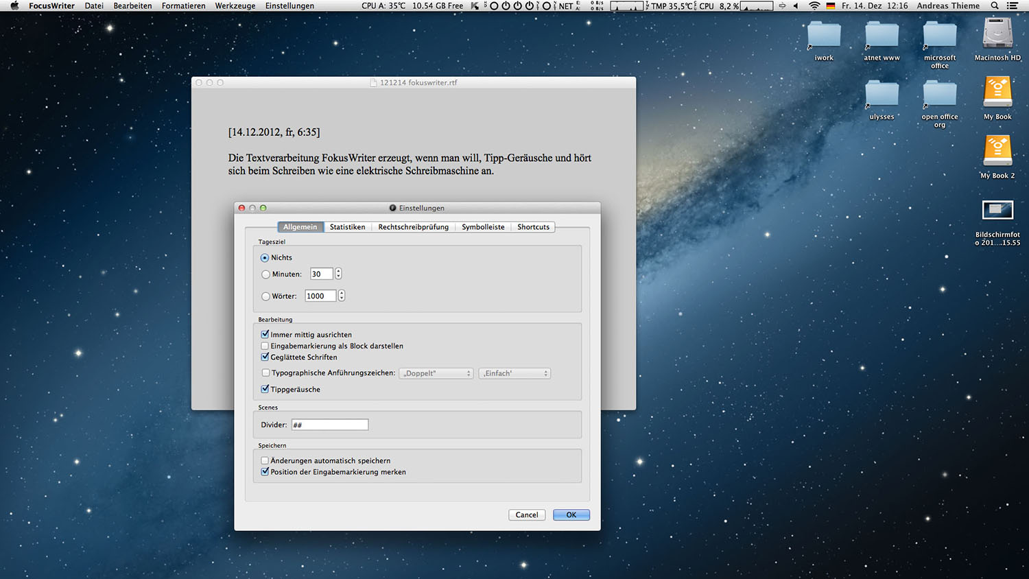Click the Minuten number field

point(322,274)
